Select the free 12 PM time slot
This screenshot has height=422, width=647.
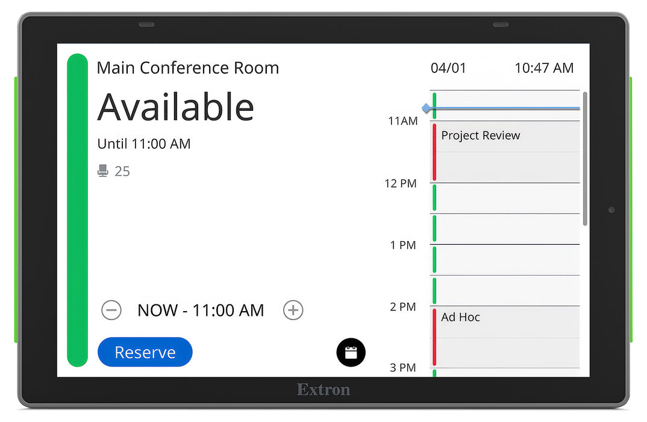[x=505, y=198]
